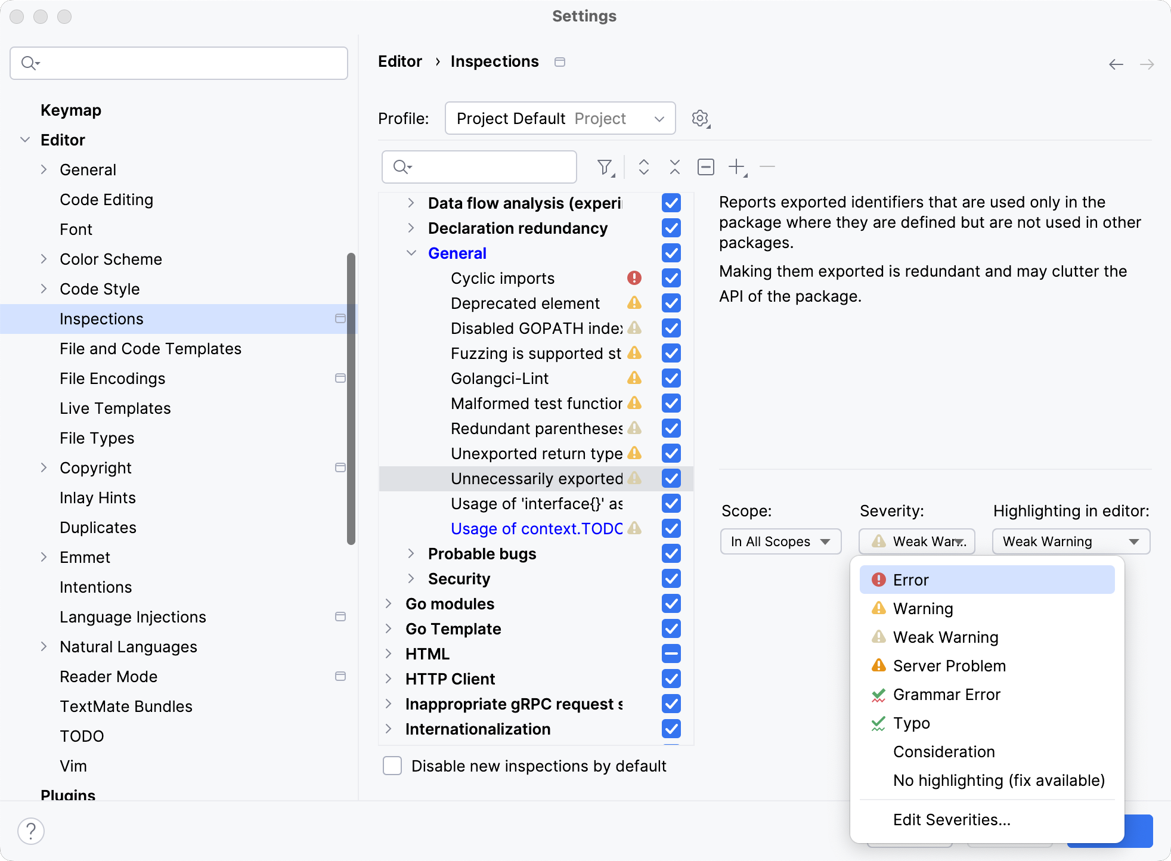Choose Typo in severity menu

coord(912,723)
